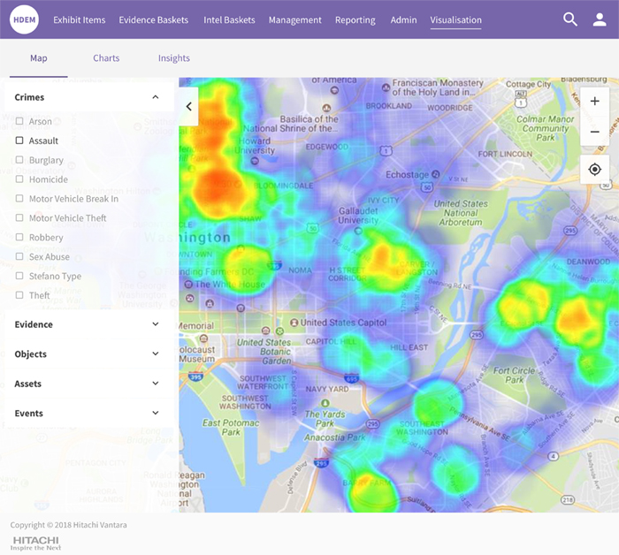Click the Hitachi logo in footer
The width and height of the screenshot is (619, 555).
[36, 542]
